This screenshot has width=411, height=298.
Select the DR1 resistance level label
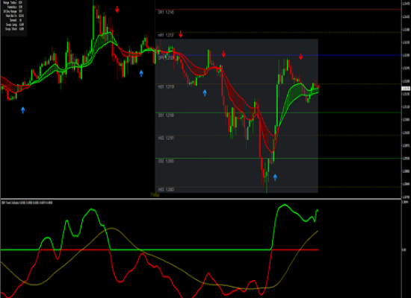pos(166,12)
